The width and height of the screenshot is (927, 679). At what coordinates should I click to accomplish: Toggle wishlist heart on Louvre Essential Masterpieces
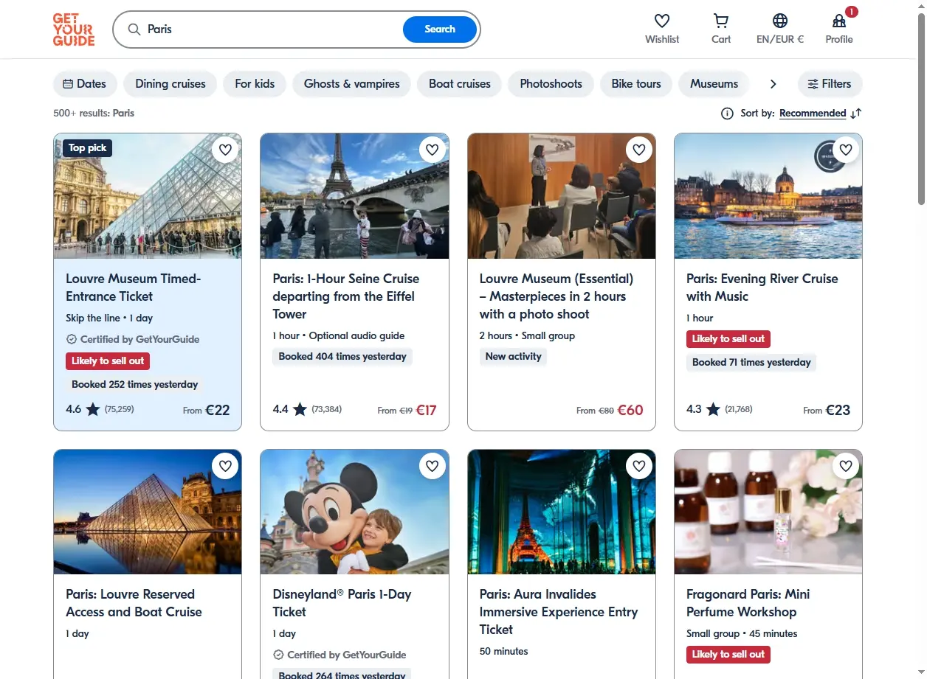coord(639,150)
